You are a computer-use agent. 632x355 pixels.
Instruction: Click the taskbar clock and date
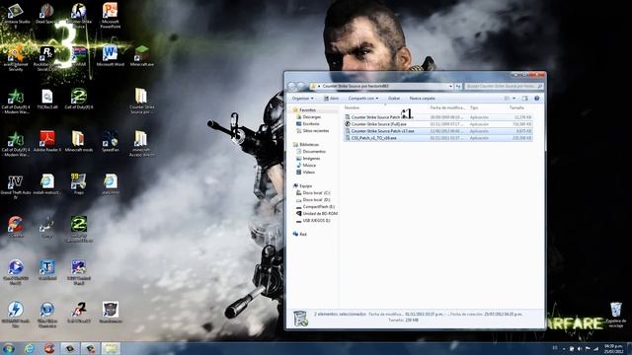click(x=613, y=348)
